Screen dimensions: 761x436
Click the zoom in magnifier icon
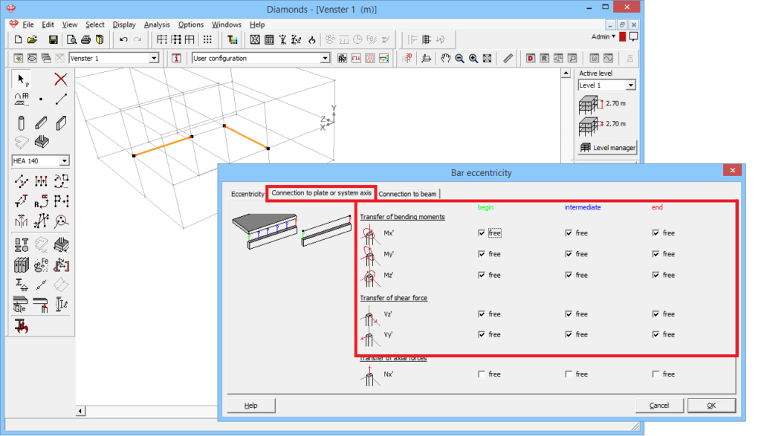click(x=473, y=58)
